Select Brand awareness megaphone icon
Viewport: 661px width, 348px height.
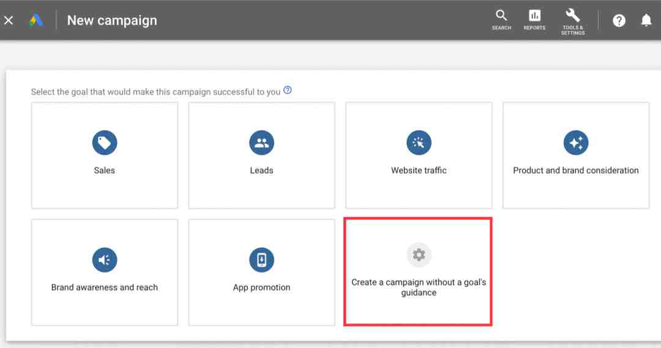pyautogui.click(x=105, y=259)
